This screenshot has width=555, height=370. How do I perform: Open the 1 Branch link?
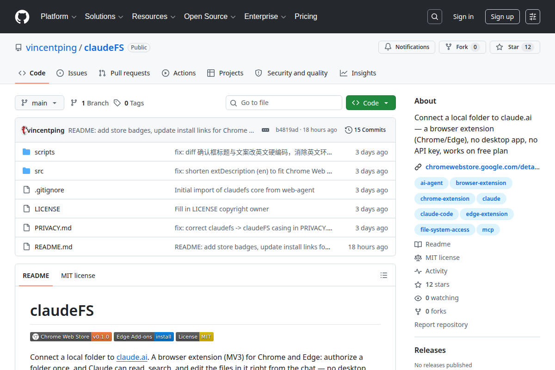(x=90, y=103)
